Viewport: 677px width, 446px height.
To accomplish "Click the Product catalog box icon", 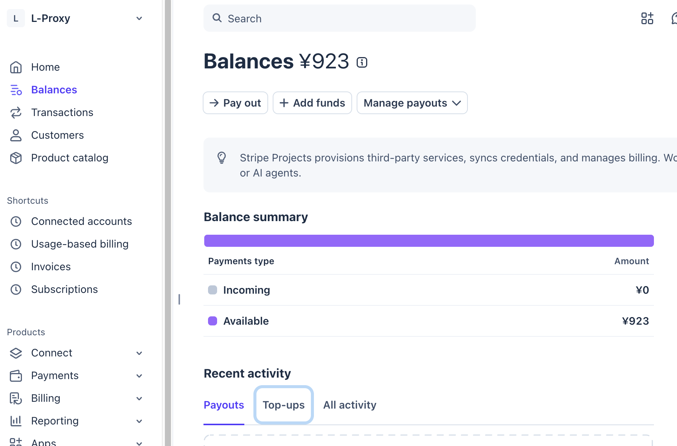I will [16, 158].
